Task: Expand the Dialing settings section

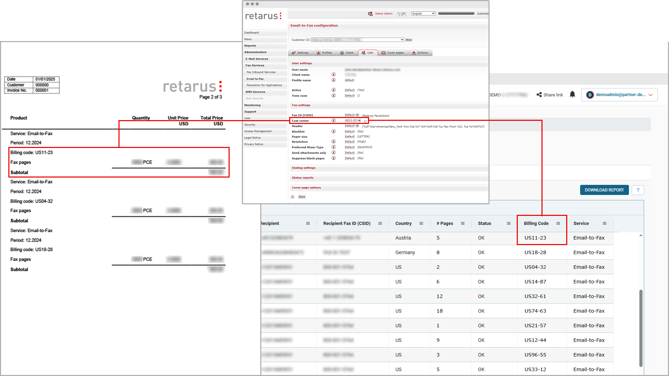Action: [303, 168]
